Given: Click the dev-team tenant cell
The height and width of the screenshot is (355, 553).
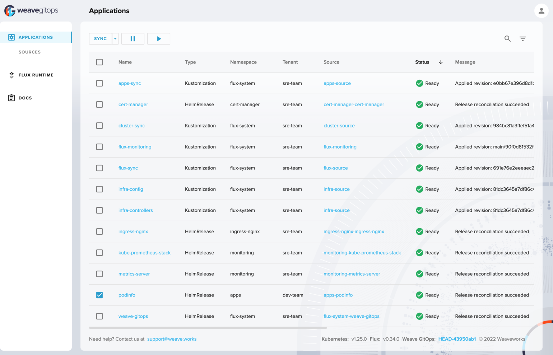Looking at the screenshot, I should (x=293, y=295).
